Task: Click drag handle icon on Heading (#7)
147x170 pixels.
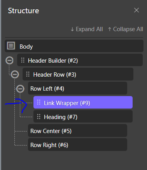Action: 39,117
